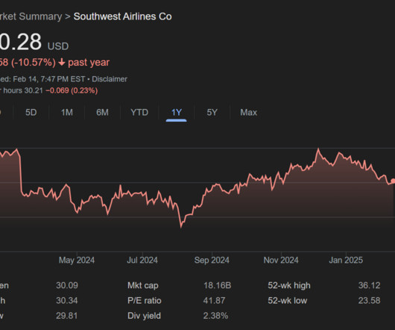Screen dimensions: 395x330
Task: Click the 29.81 day low value
Action: 67,316
